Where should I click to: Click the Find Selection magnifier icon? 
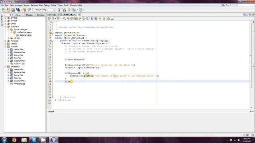pos(65,19)
